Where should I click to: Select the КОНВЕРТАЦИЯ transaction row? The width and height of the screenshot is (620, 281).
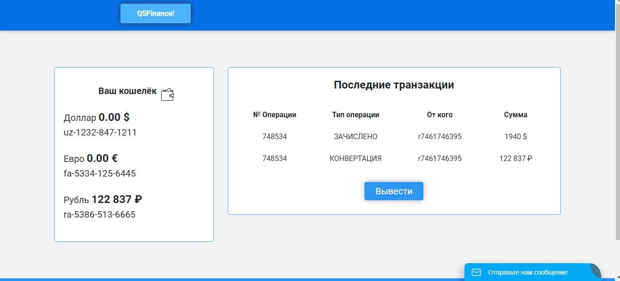(x=355, y=158)
